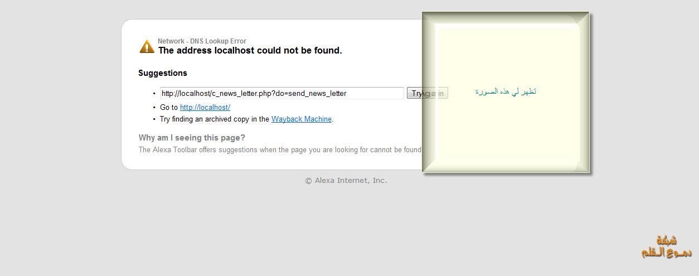
Task: Click the word "Machine" in the Wayback link
Action: tap(318, 119)
